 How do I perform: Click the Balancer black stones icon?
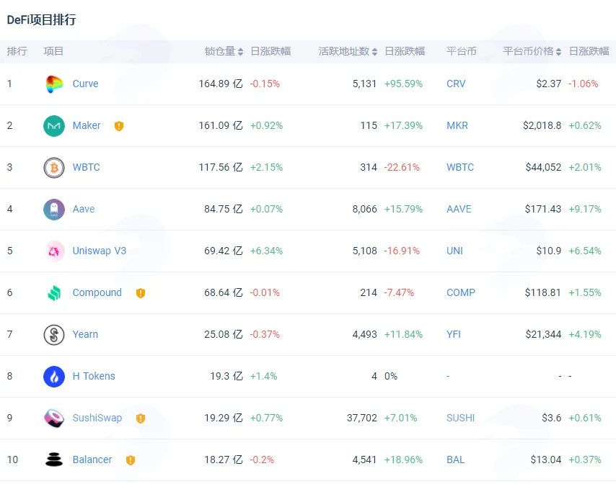54,460
